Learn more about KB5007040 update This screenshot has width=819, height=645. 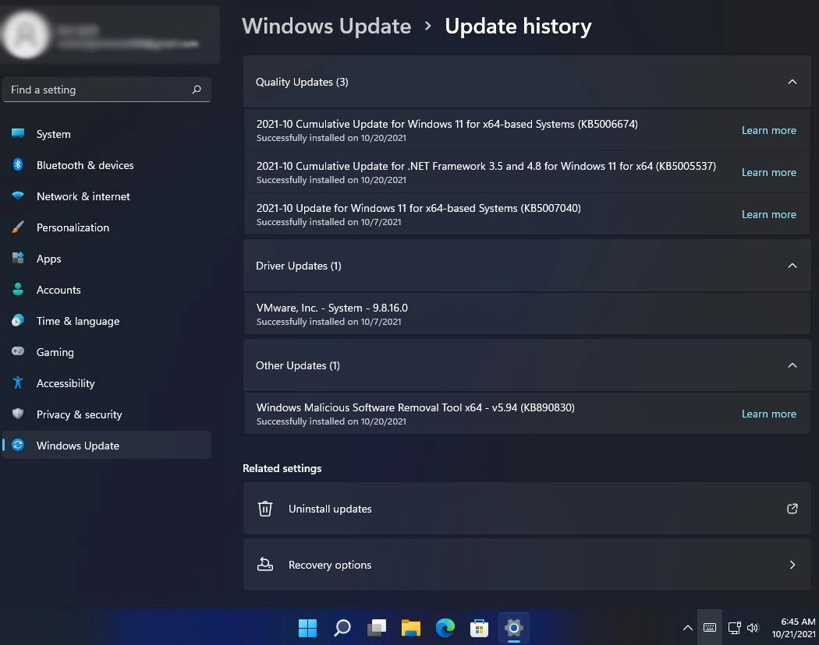coord(769,214)
